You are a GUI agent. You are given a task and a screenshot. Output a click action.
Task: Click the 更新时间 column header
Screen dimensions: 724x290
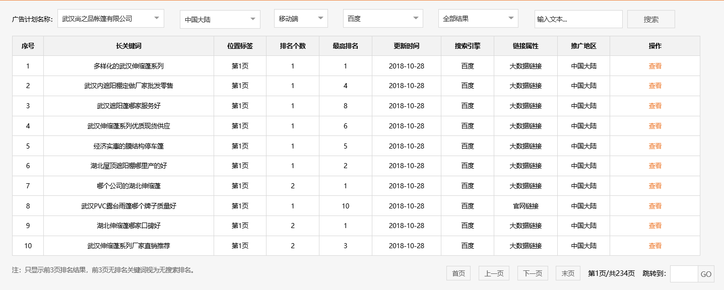pyautogui.click(x=406, y=46)
